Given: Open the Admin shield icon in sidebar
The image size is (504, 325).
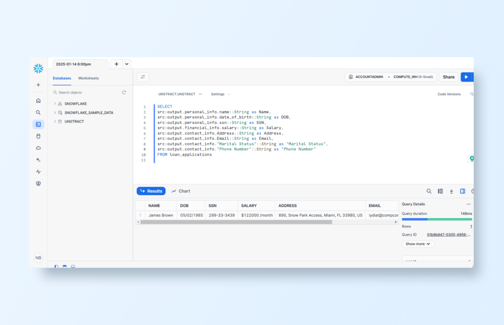Looking at the screenshot, I should pyautogui.click(x=38, y=183).
